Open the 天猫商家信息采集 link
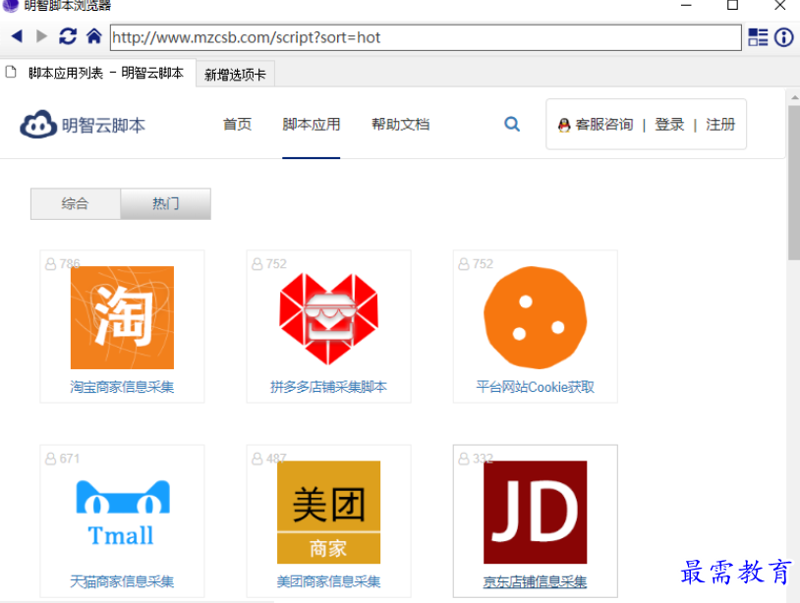The image size is (800, 603). [x=122, y=581]
